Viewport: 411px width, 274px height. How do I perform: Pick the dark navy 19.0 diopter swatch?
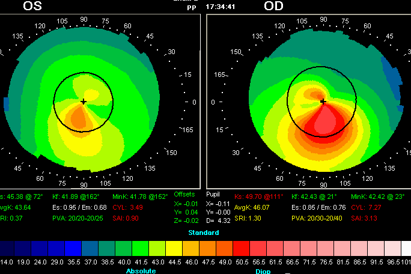(x=23, y=248)
